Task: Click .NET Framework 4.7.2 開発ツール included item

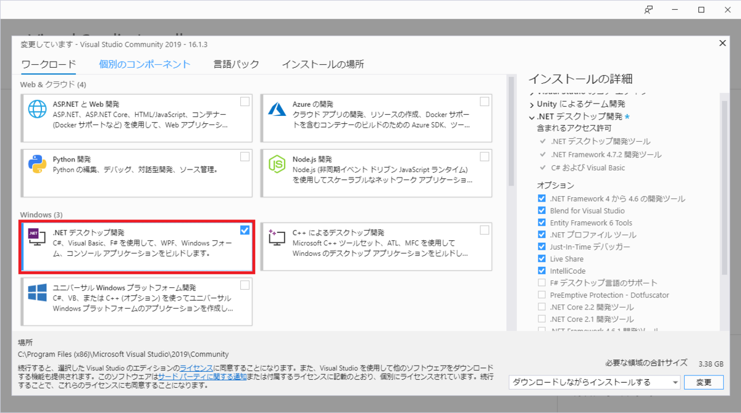Action: pyautogui.click(x=606, y=155)
